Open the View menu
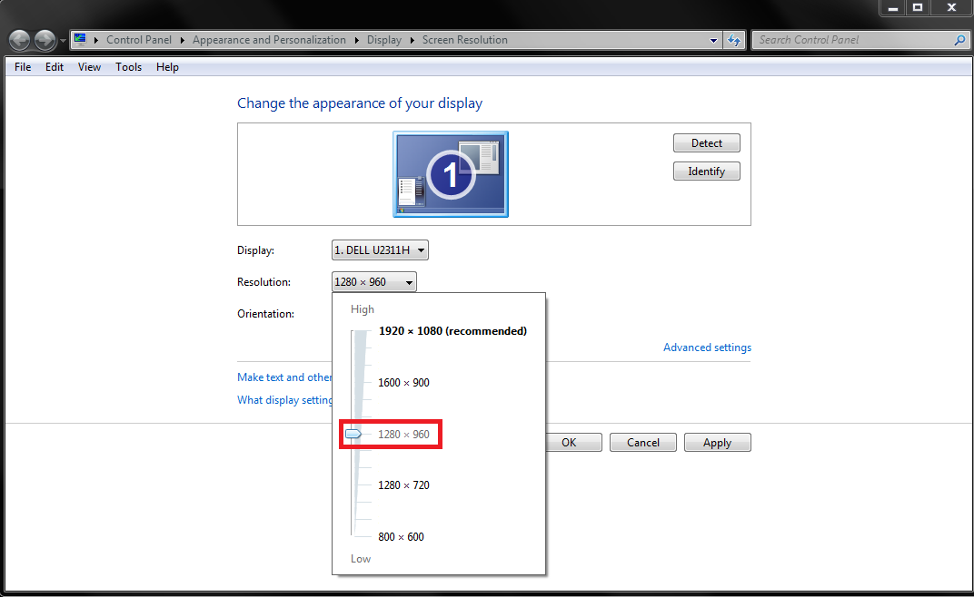Image resolution: width=974 pixels, height=597 pixels. (x=89, y=67)
